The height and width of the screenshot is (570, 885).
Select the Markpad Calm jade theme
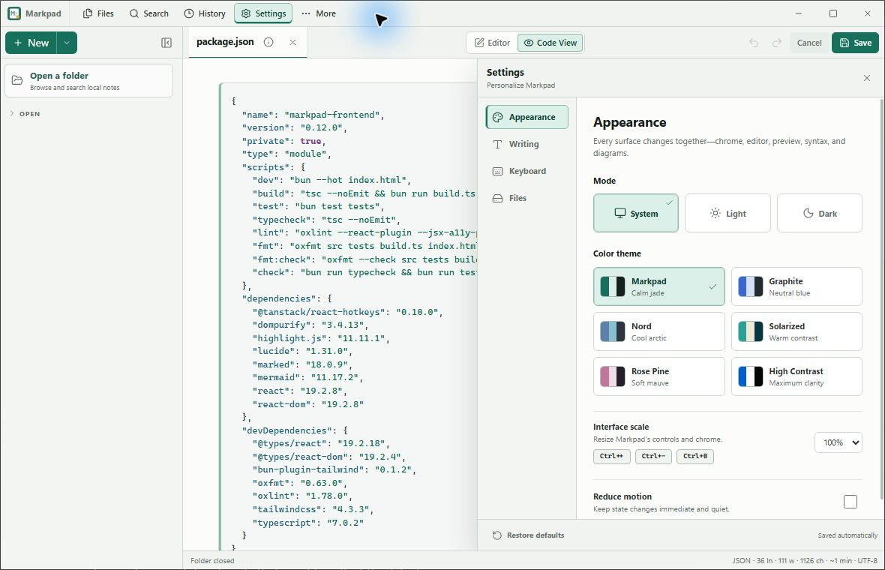pos(659,286)
